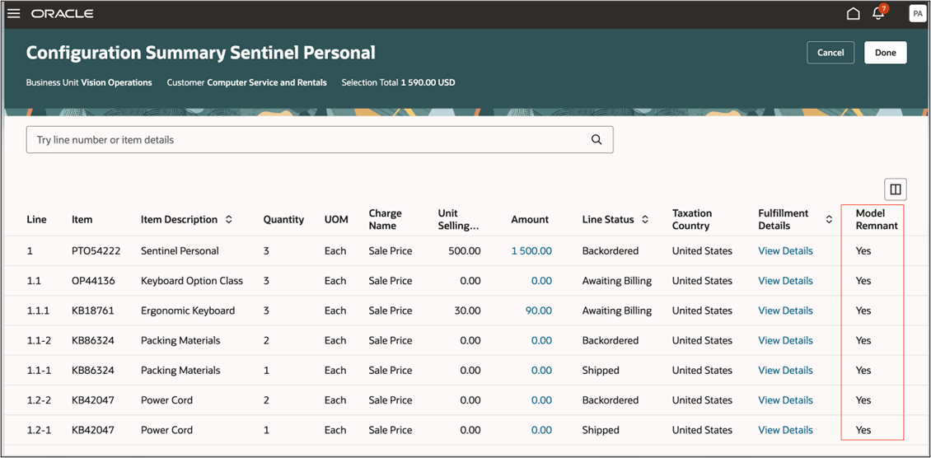Click the search magnifier icon
931x458 pixels.
tap(596, 140)
